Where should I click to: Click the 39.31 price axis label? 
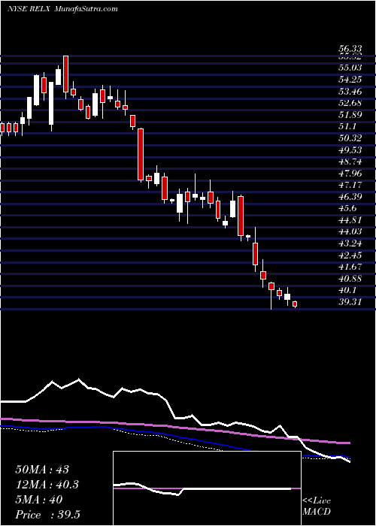350,302
